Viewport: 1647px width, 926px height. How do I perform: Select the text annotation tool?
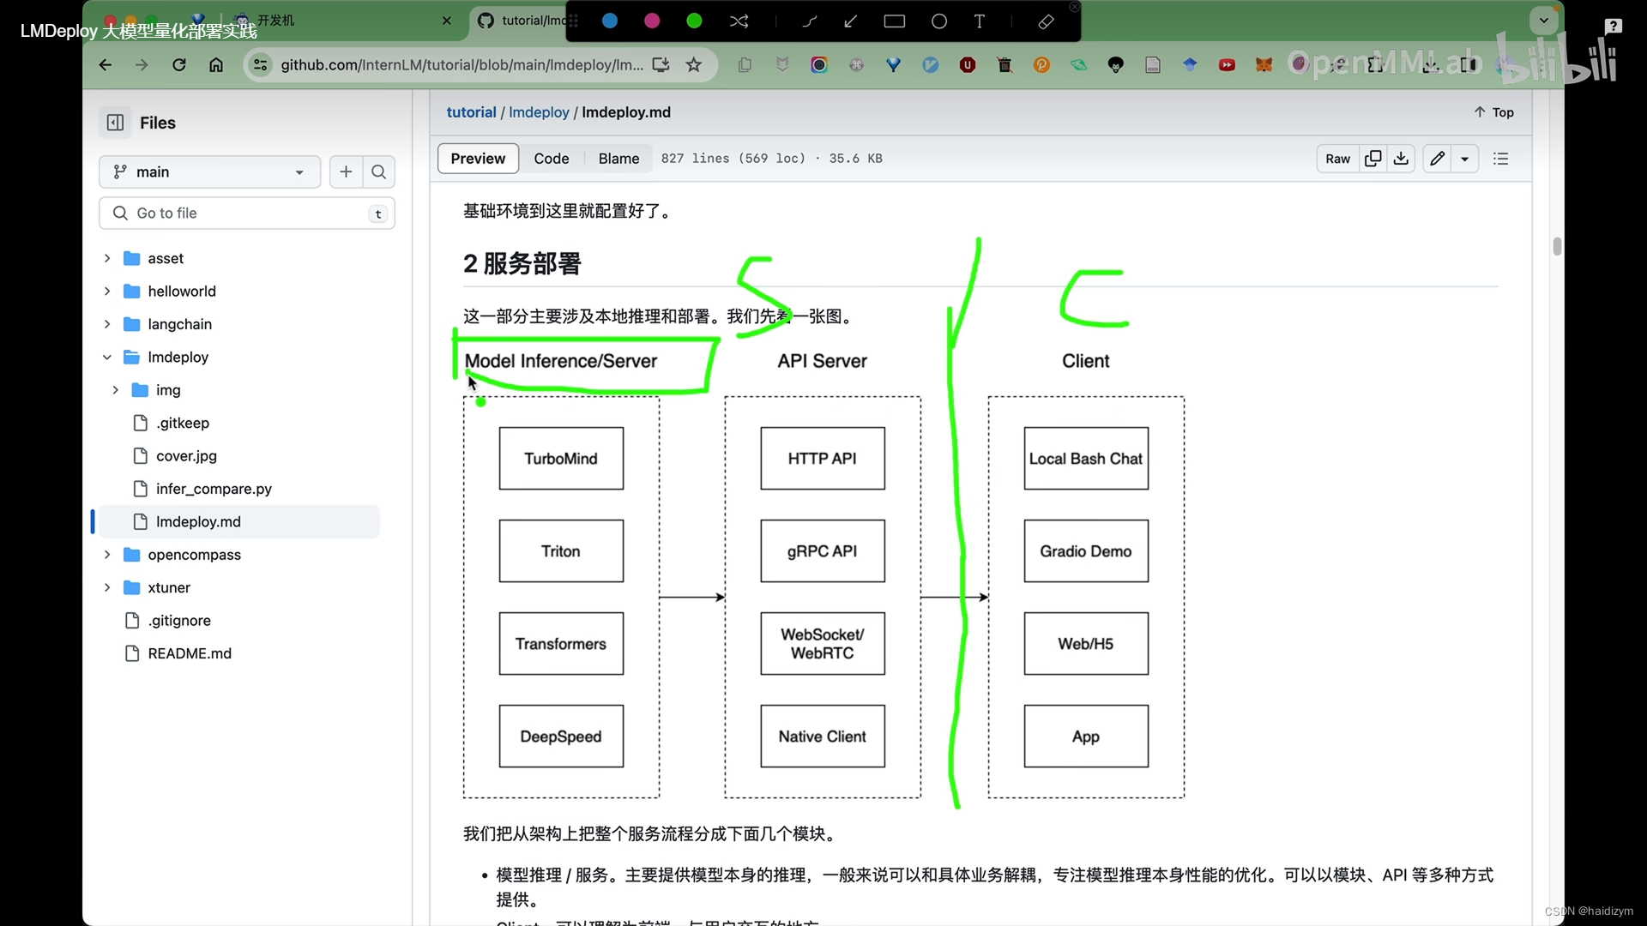[980, 21]
